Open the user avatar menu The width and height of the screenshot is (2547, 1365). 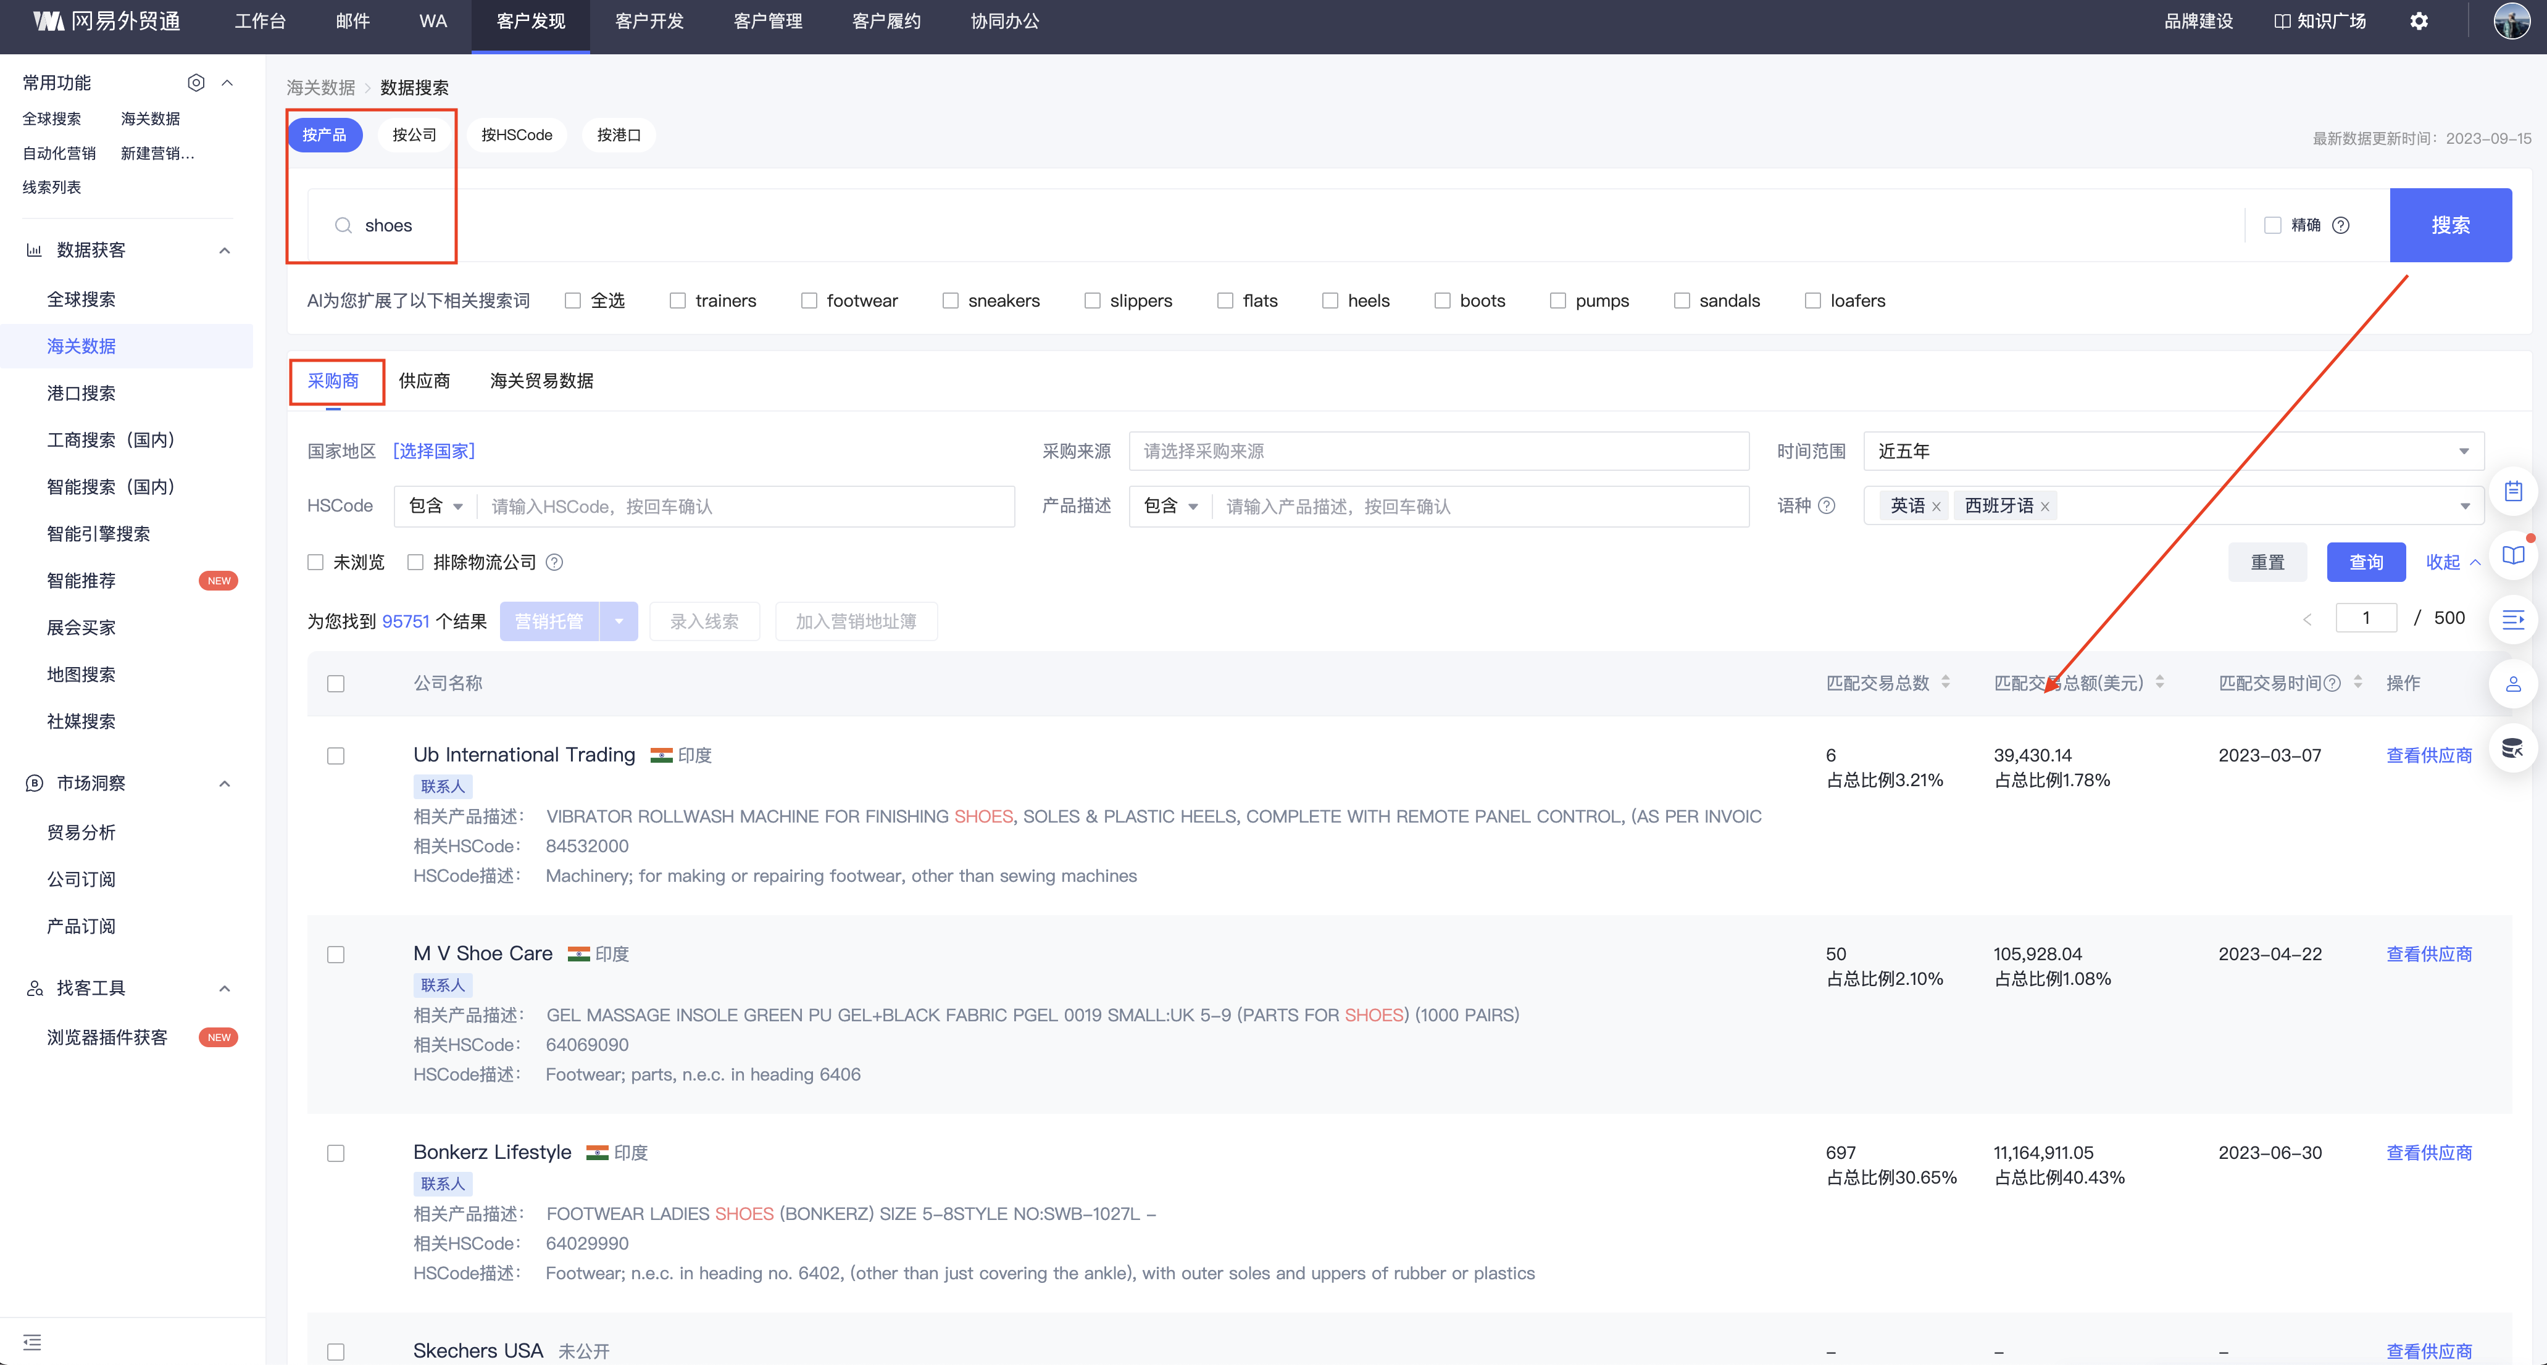click(2511, 21)
